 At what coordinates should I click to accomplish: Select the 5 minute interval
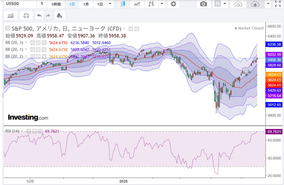42,4
